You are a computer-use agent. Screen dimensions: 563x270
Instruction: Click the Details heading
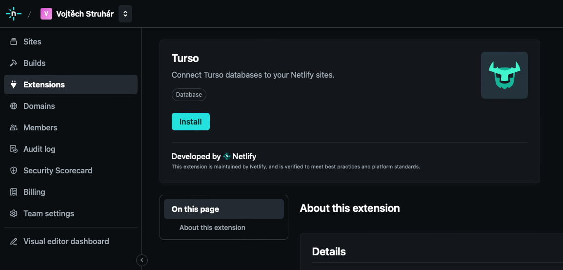329,251
